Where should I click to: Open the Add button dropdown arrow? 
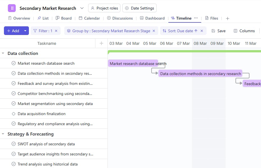[25, 31]
